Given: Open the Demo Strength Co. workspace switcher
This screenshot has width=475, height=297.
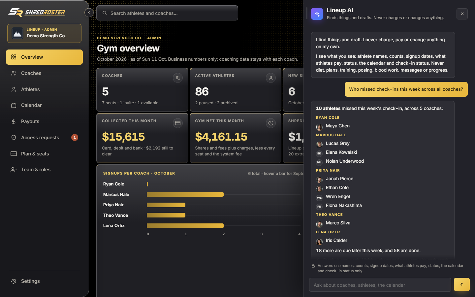Looking at the screenshot, I should 44,33.
